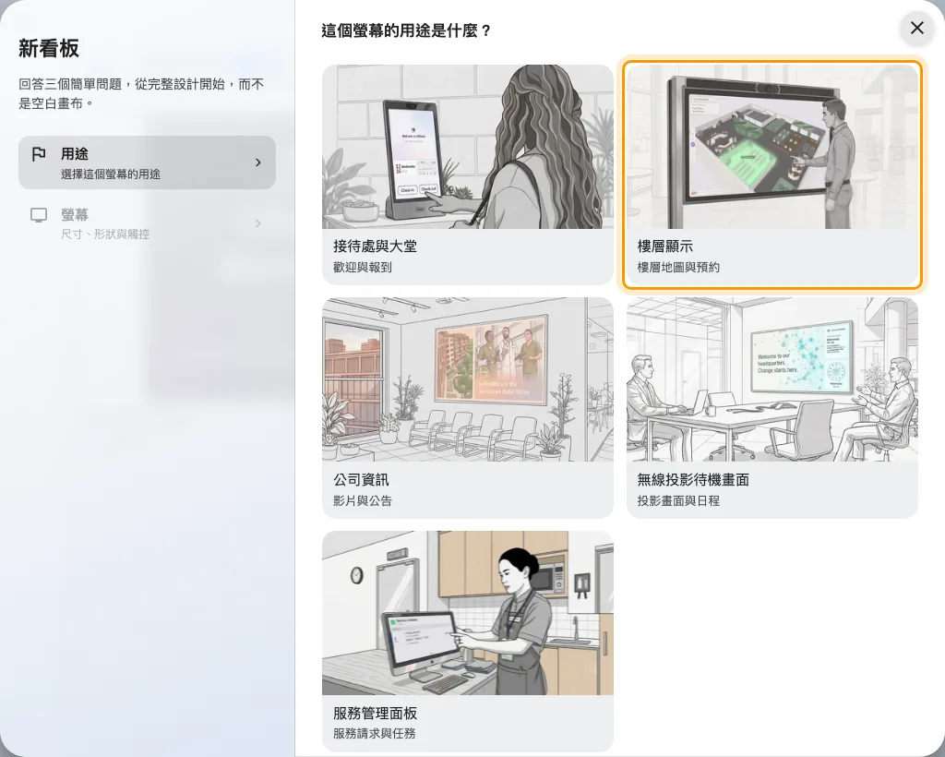Select the 用途 step label
This screenshot has height=757, width=945.
[75, 154]
